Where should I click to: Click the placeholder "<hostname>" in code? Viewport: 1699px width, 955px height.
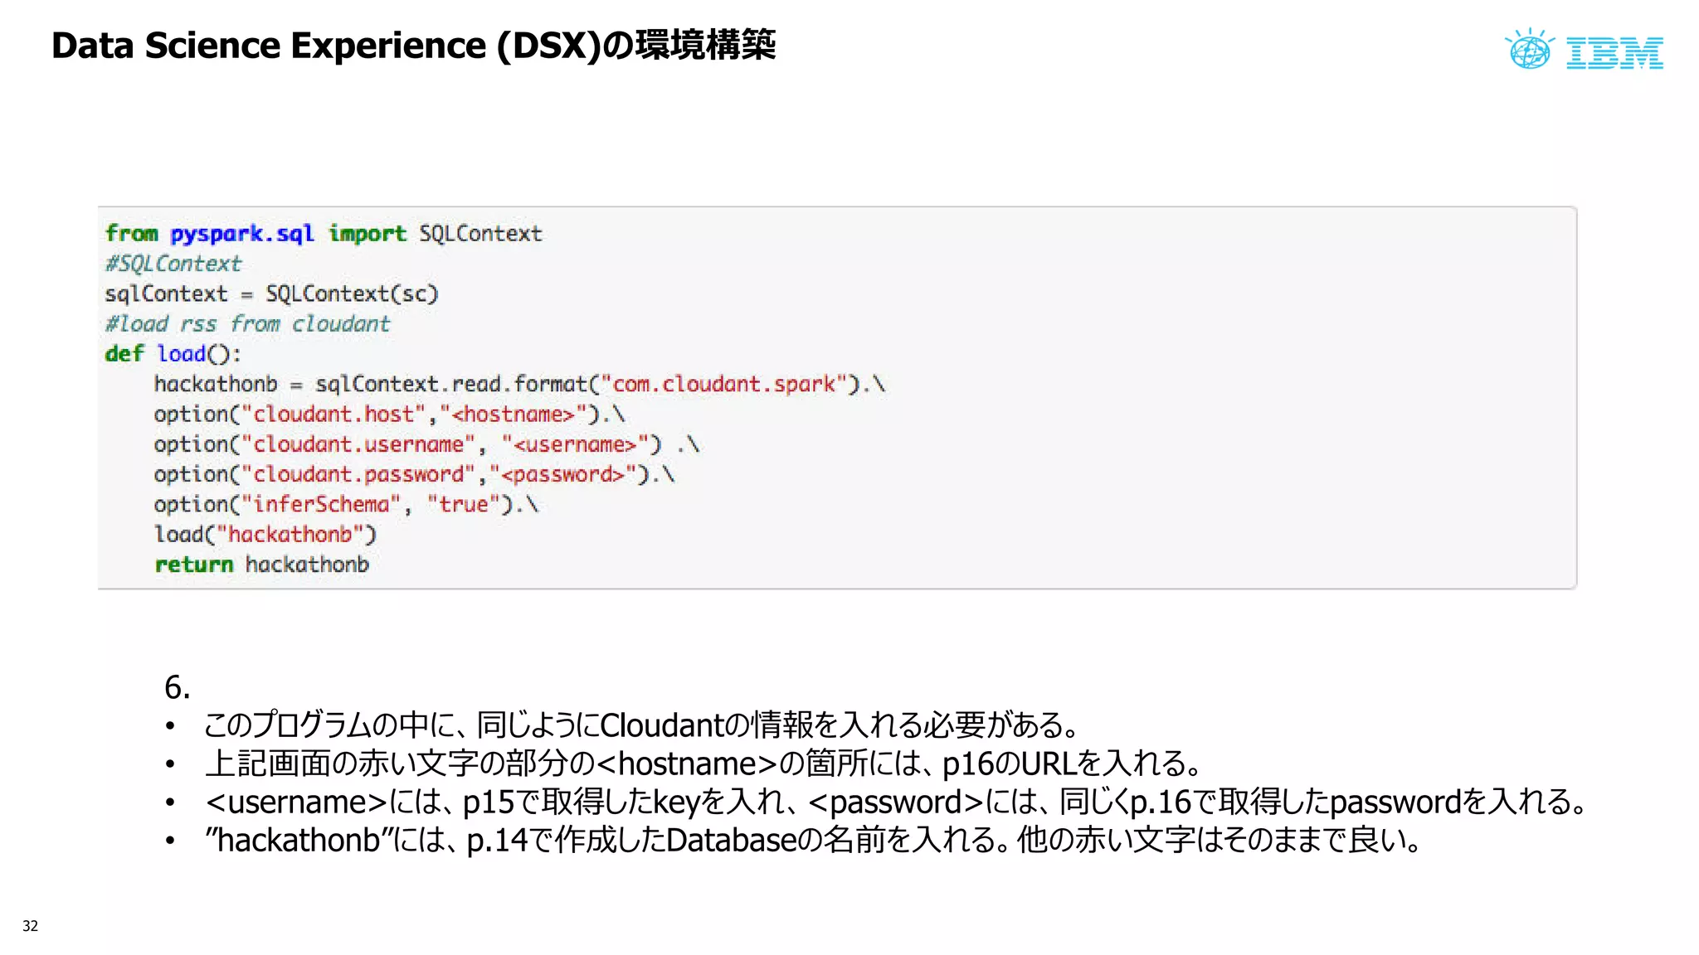(x=514, y=414)
